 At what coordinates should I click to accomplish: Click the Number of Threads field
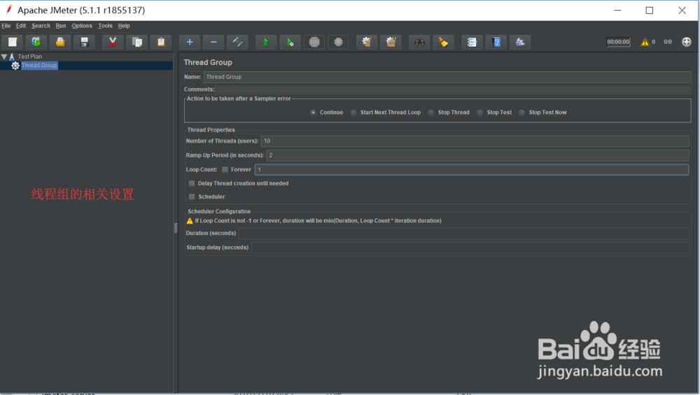coord(475,141)
